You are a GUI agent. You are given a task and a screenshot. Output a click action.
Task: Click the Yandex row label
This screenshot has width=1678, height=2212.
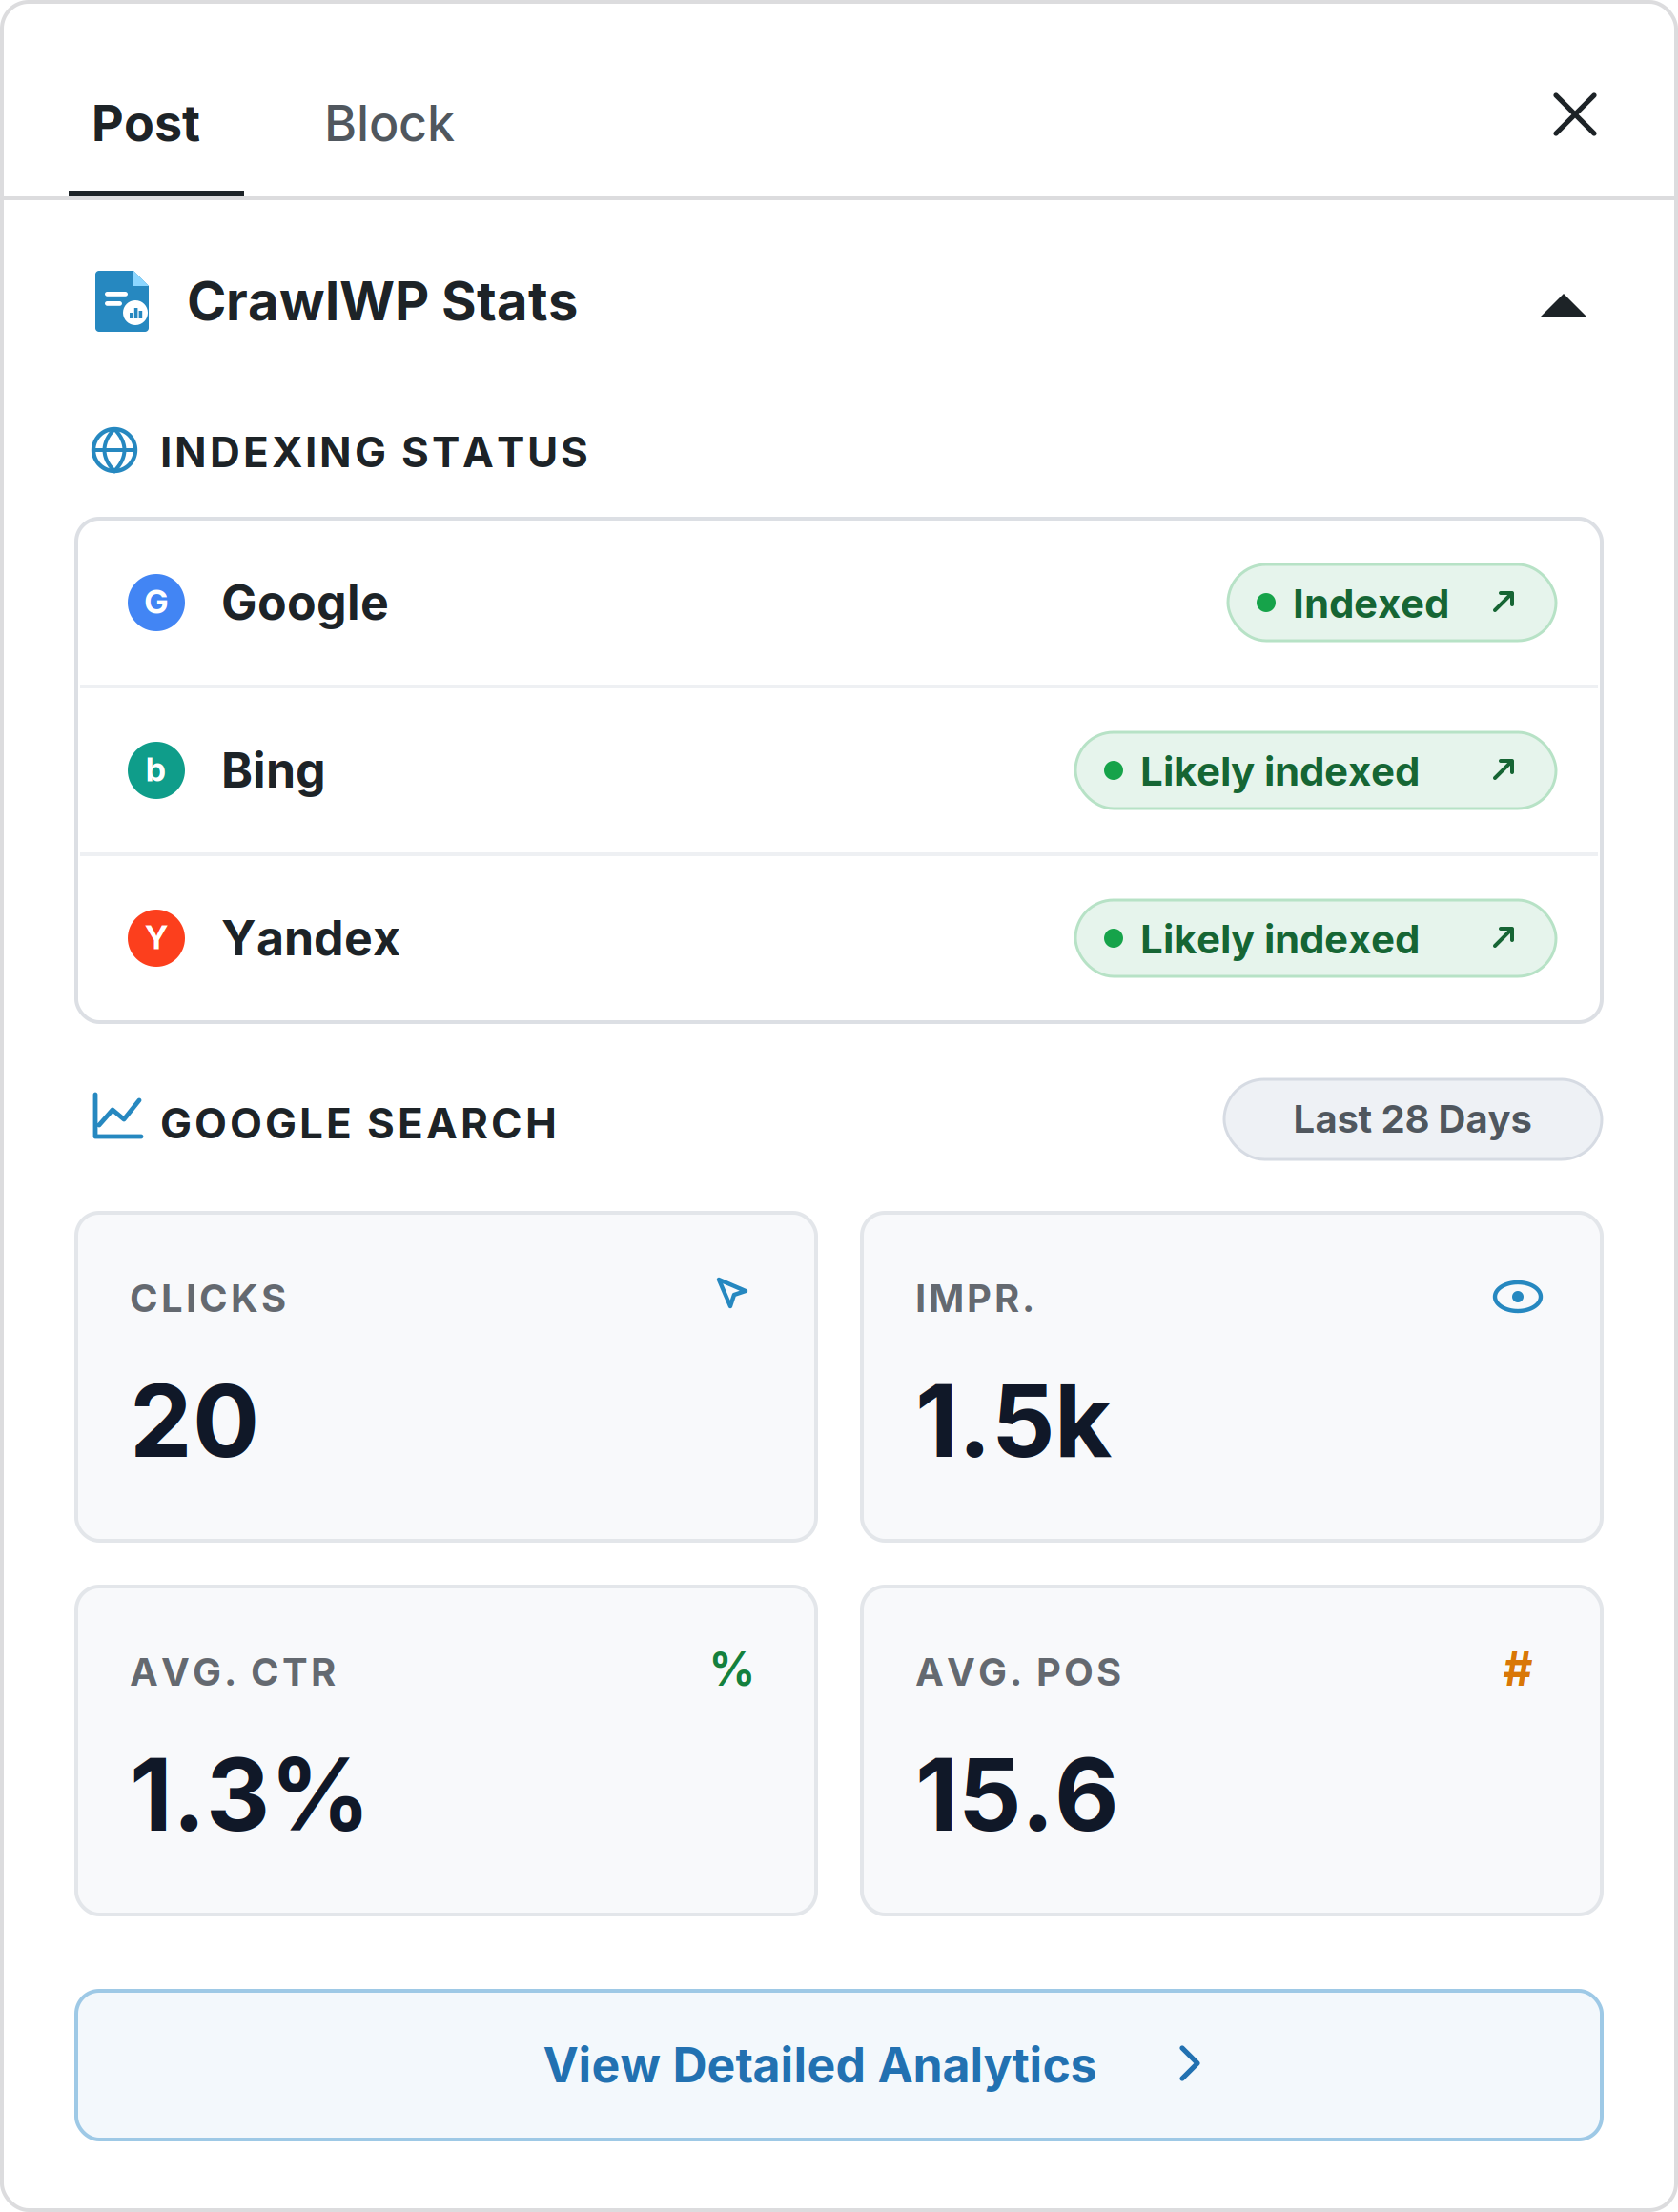point(311,939)
